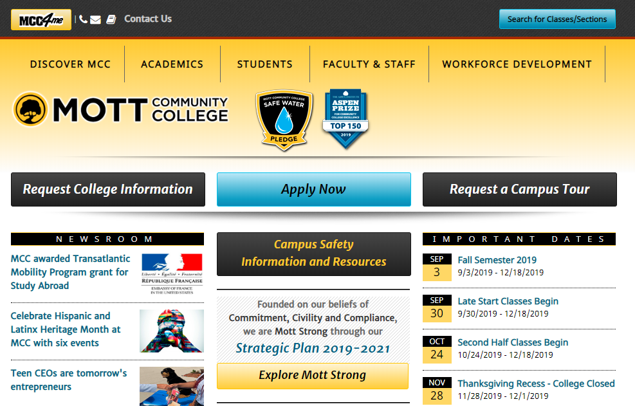Click the Explore Mott Strong button

click(x=313, y=376)
